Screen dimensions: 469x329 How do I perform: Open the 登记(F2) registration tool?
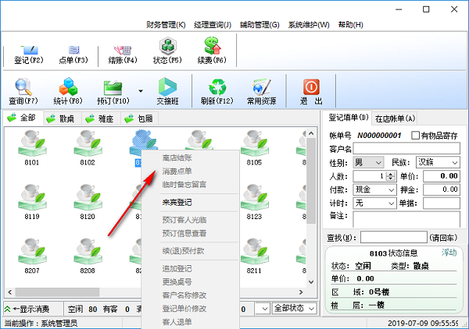tap(29, 55)
